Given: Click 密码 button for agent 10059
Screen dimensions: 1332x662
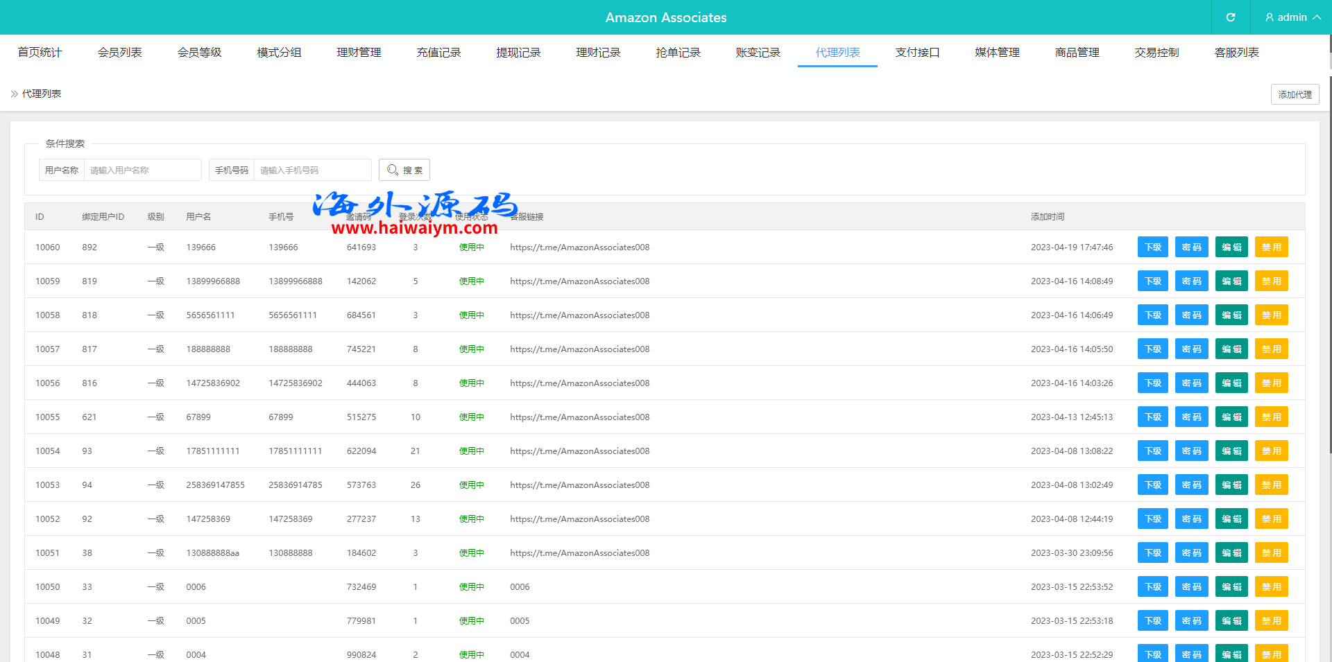Looking at the screenshot, I should click(x=1191, y=281).
